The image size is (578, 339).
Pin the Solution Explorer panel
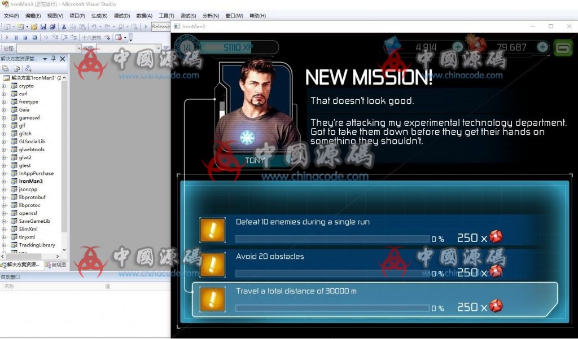[54, 59]
